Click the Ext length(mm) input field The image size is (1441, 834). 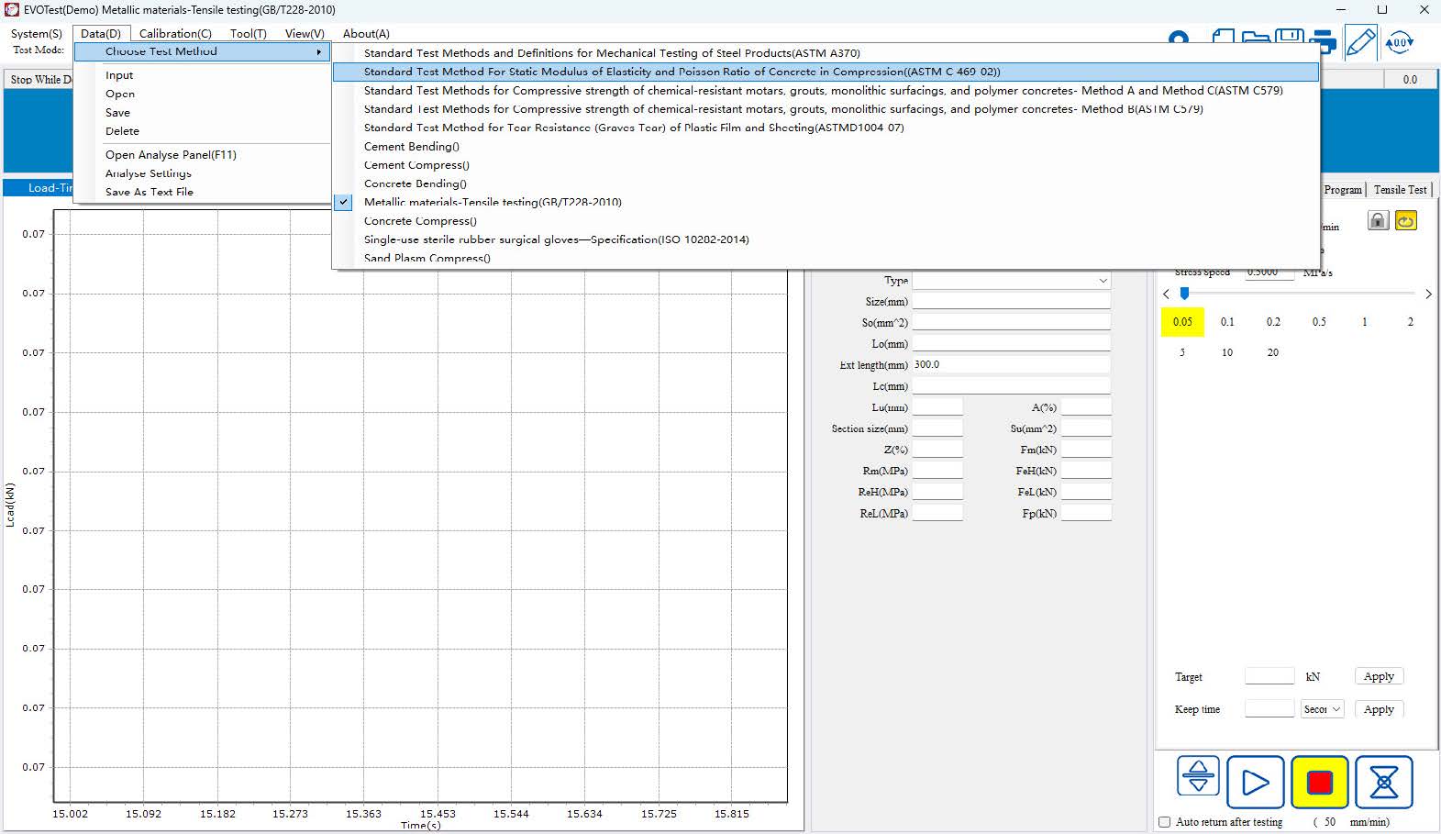pos(1011,365)
